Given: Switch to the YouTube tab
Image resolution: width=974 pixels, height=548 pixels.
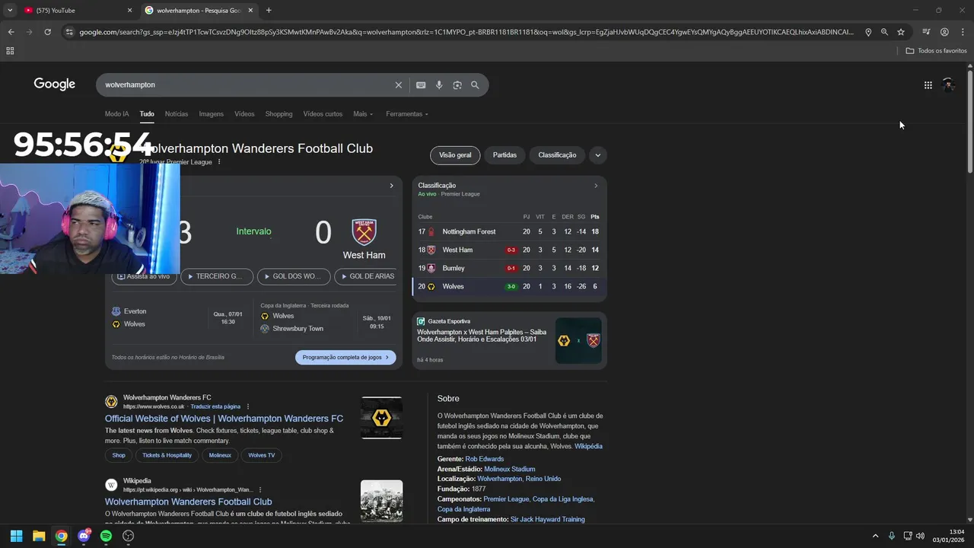Looking at the screenshot, I should 76,11.
